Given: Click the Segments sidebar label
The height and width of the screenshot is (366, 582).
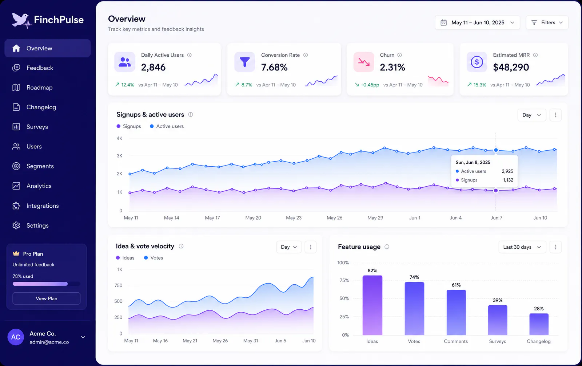Looking at the screenshot, I should 40,166.
